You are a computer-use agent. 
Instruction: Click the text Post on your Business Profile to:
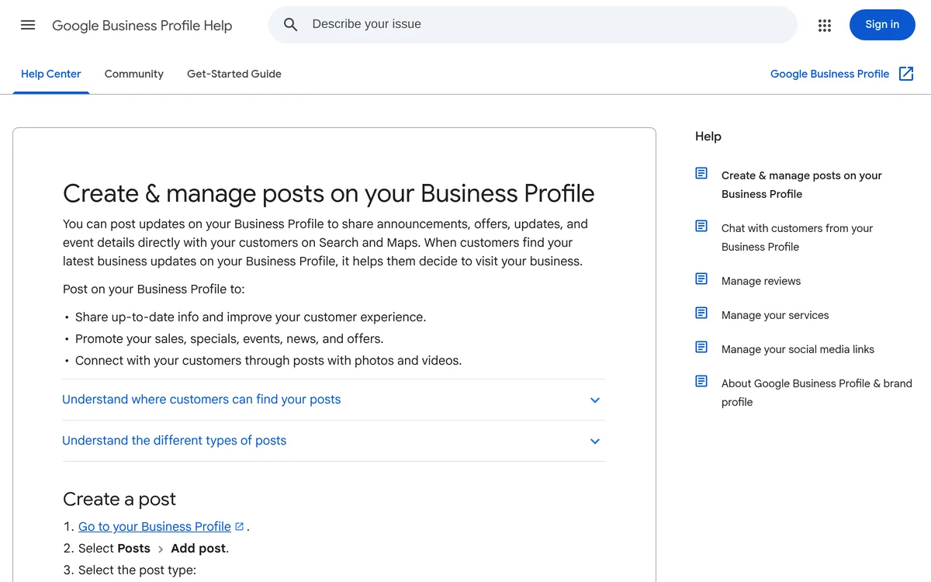(154, 289)
